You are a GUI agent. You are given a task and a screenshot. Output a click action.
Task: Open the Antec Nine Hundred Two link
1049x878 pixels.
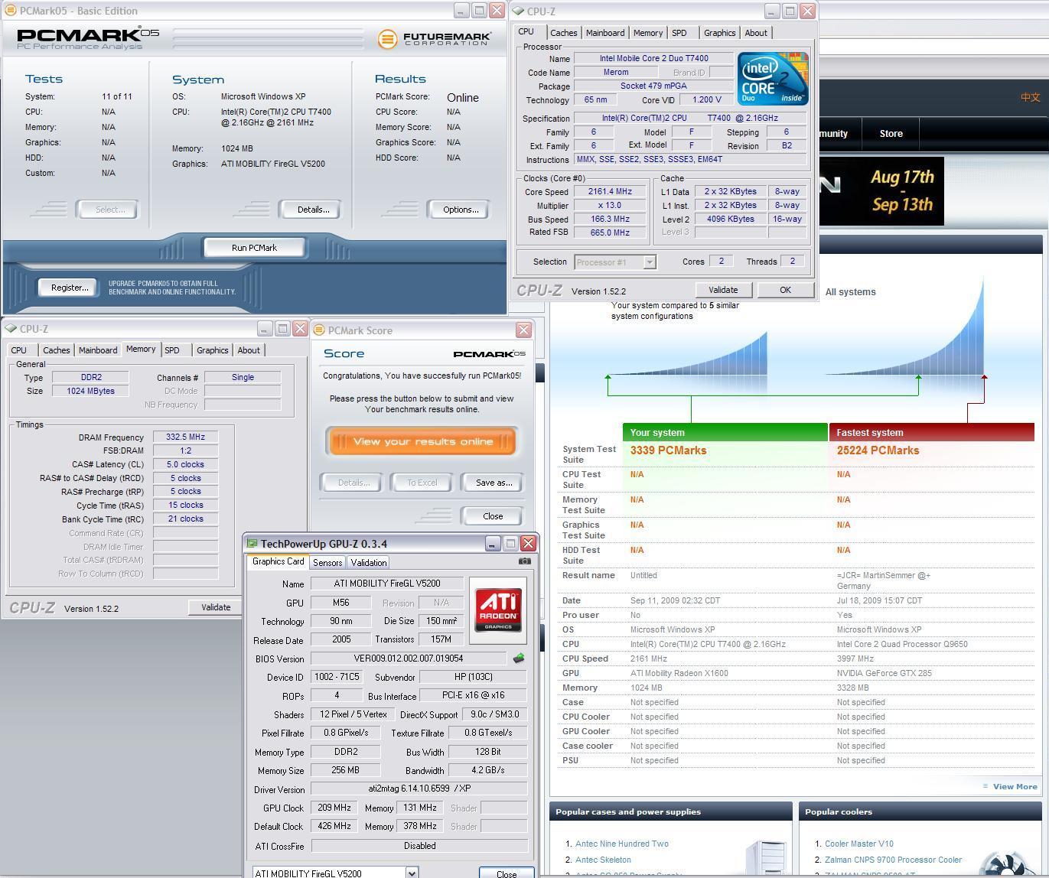(x=622, y=844)
